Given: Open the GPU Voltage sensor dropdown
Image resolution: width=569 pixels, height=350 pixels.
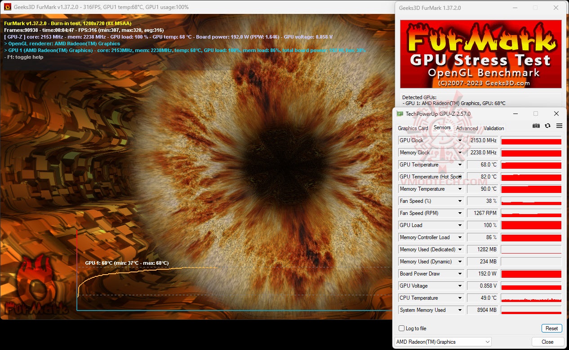Looking at the screenshot, I should pos(460,286).
